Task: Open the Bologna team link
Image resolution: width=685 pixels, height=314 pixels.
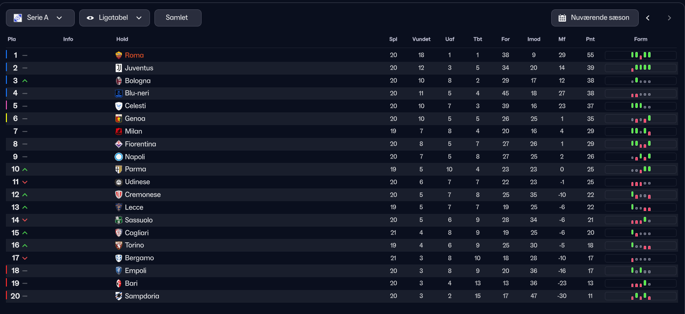Action: tap(138, 81)
